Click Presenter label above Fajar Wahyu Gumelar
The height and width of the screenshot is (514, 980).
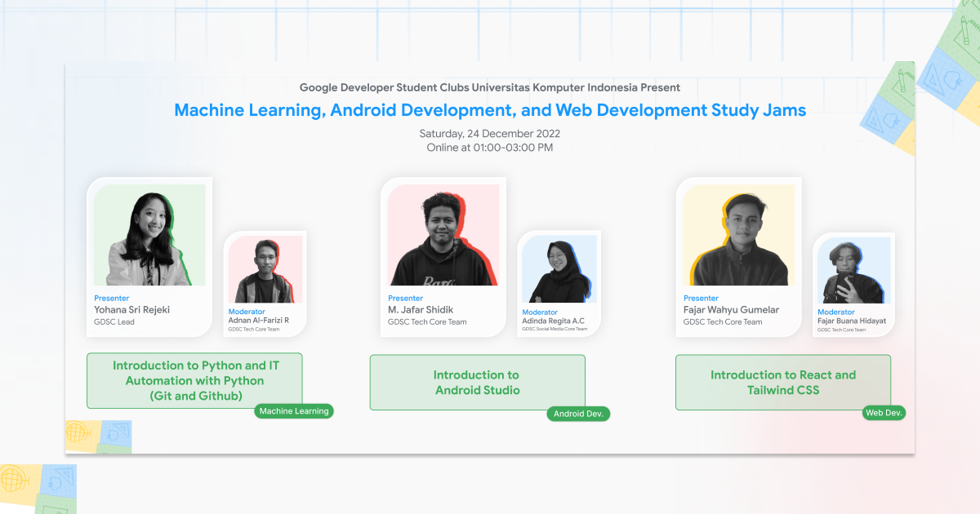pyautogui.click(x=702, y=299)
